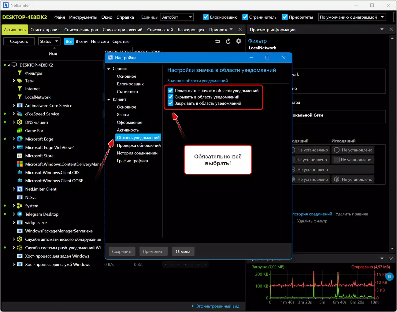Screen dimensions: 397x312
Task: Select Языки in the settings tree
Action: coord(123,115)
